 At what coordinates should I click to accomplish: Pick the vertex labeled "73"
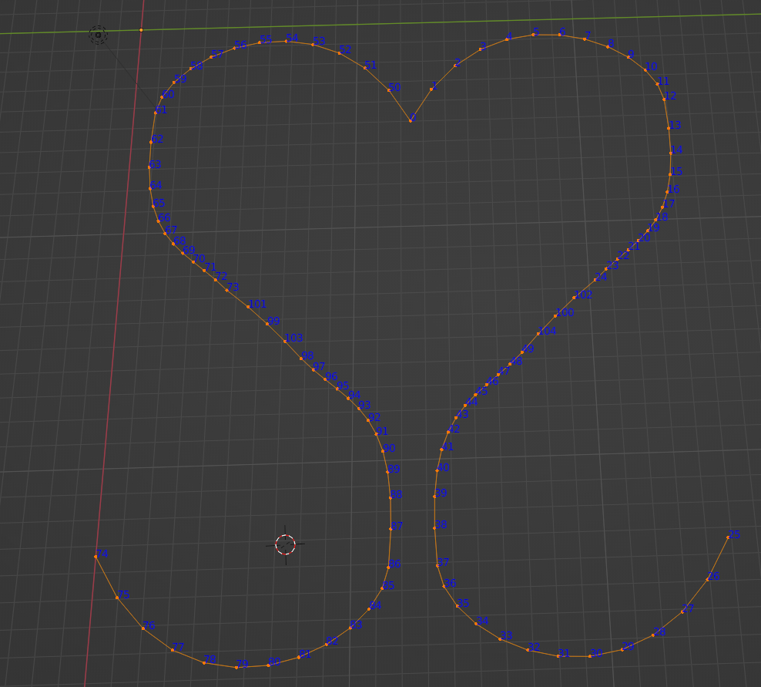click(x=226, y=291)
